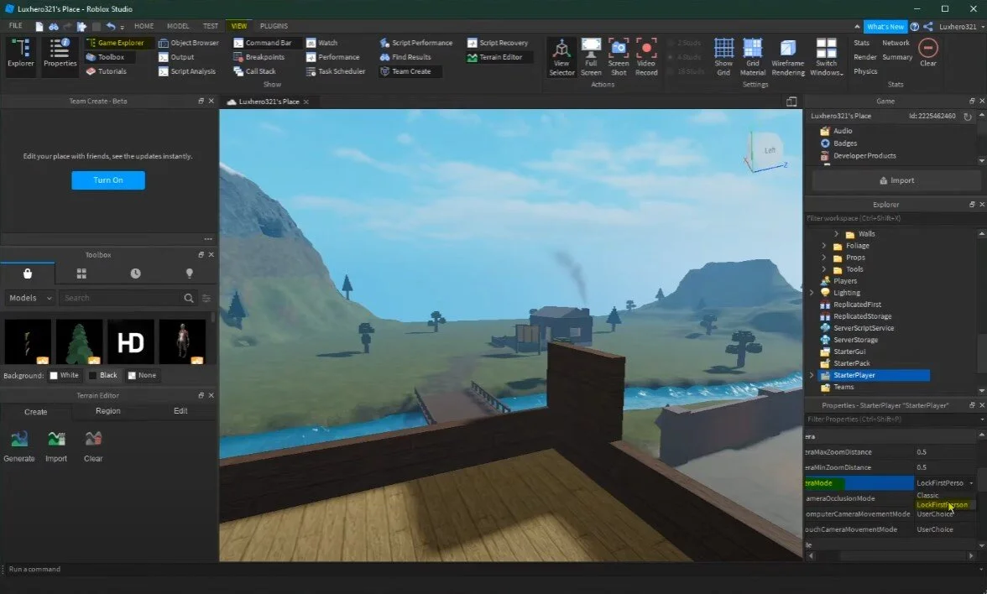Click the Filter workspace field
Viewport: 987px width, 594px height.
[x=890, y=218]
